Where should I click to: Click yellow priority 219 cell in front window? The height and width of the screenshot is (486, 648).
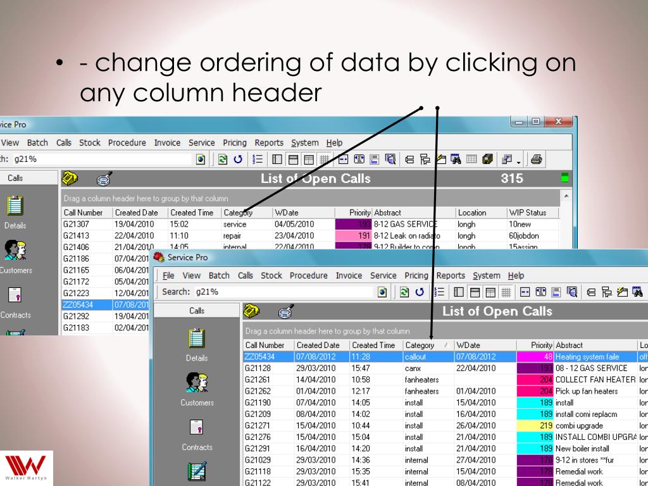pos(535,426)
